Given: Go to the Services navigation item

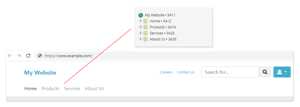Looking at the screenshot, I should click(x=72, y=89).
